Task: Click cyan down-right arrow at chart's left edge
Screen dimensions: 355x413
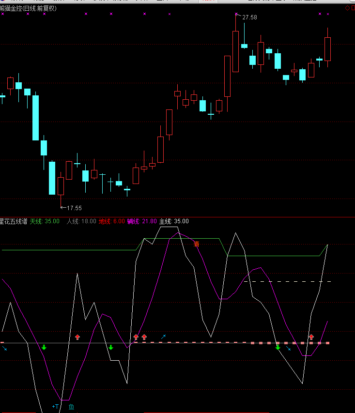Action: click(4, 349)
